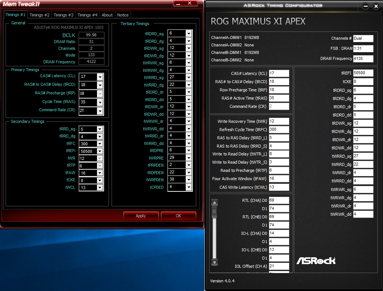383x291 pixels.
Task: Expand the tFAW dropdown
Action: click(100, 173)
